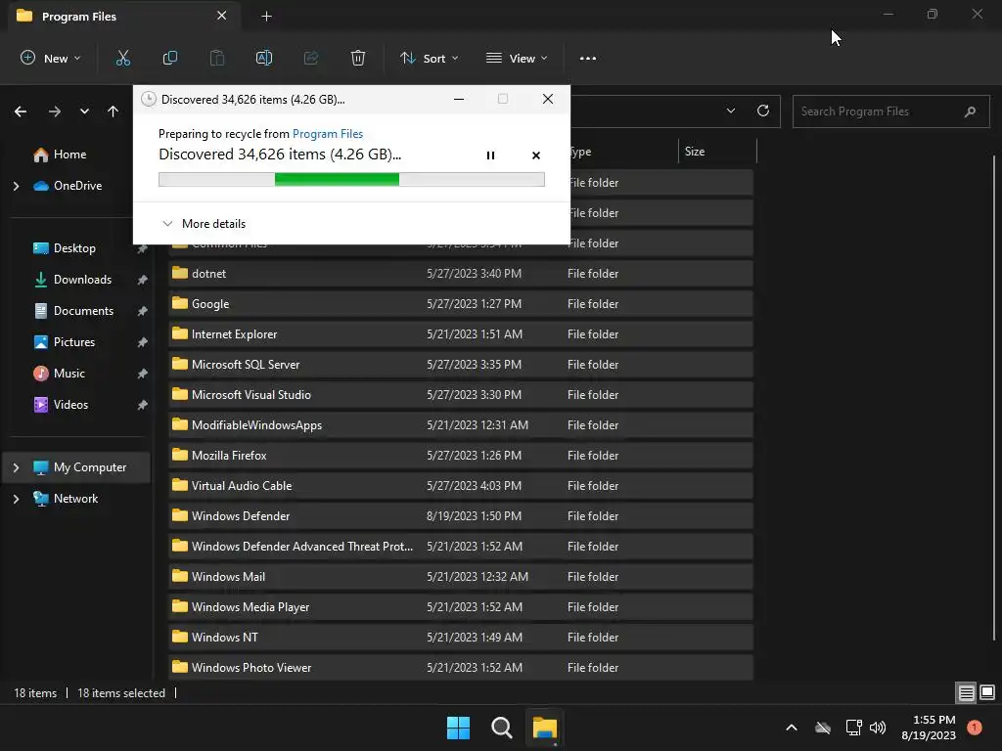Click the Cut scissors icon

pos(122,58)
